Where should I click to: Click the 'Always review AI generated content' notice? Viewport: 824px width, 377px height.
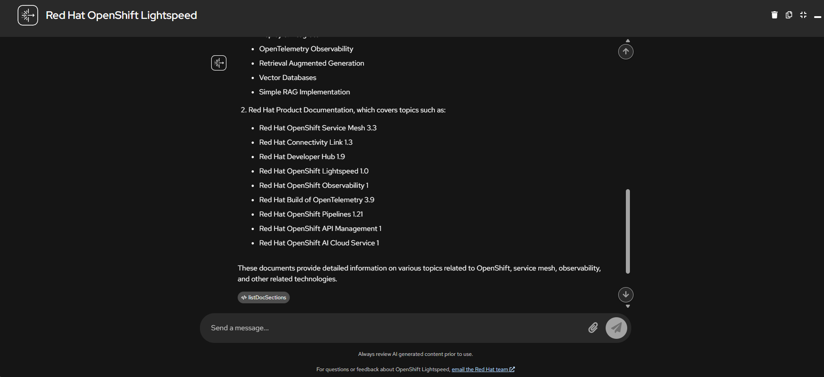coord(416,354)
